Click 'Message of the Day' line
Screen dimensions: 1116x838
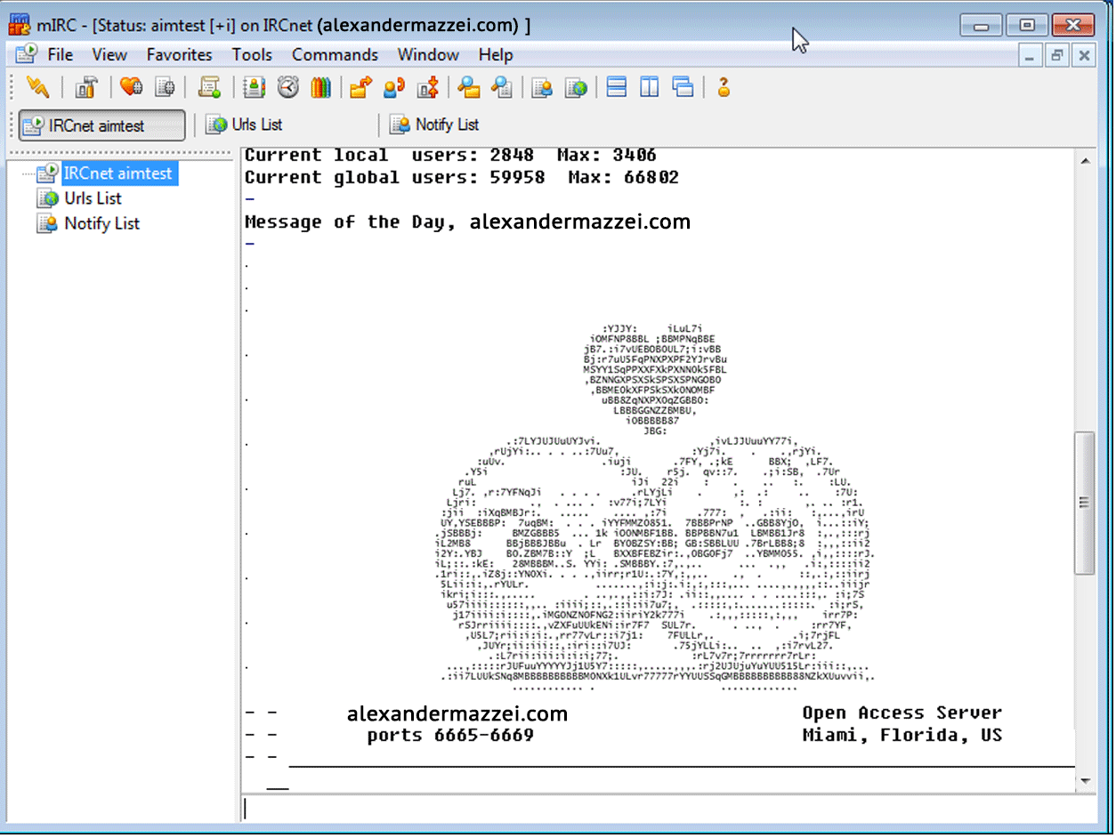pyautogui.click(x=467, y=222)
